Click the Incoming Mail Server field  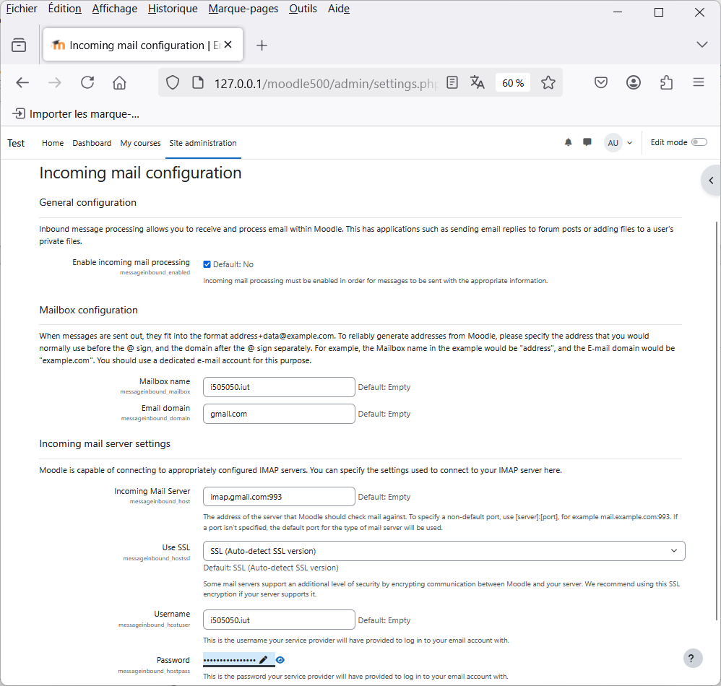pyautogui.click(x=279, y=497)
